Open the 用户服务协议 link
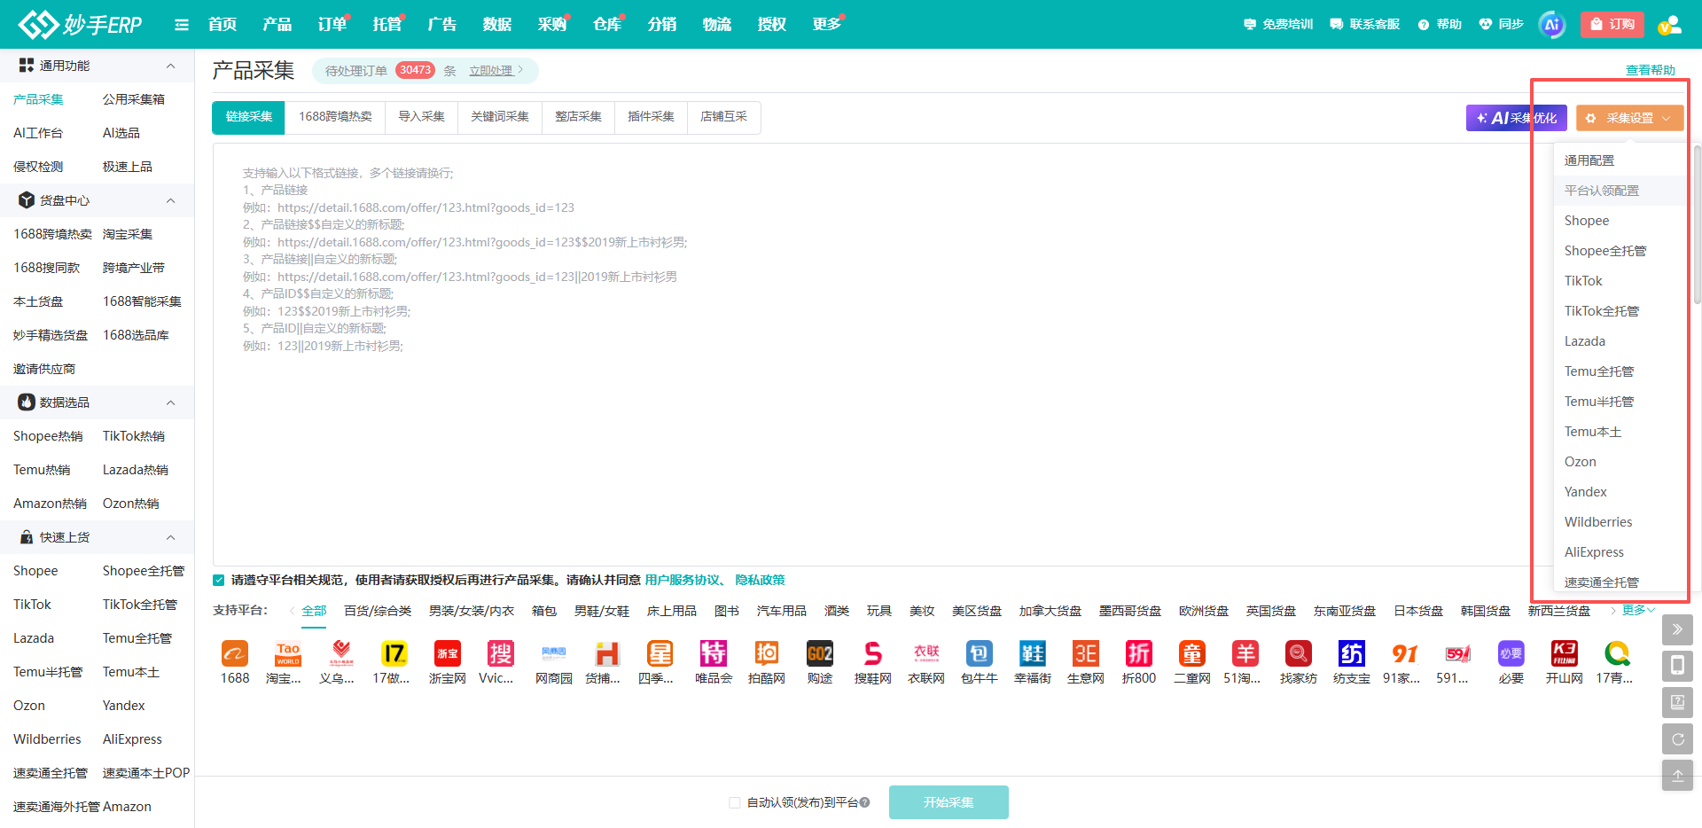The width and height of the screenshot is (1702, 828). 683,581
